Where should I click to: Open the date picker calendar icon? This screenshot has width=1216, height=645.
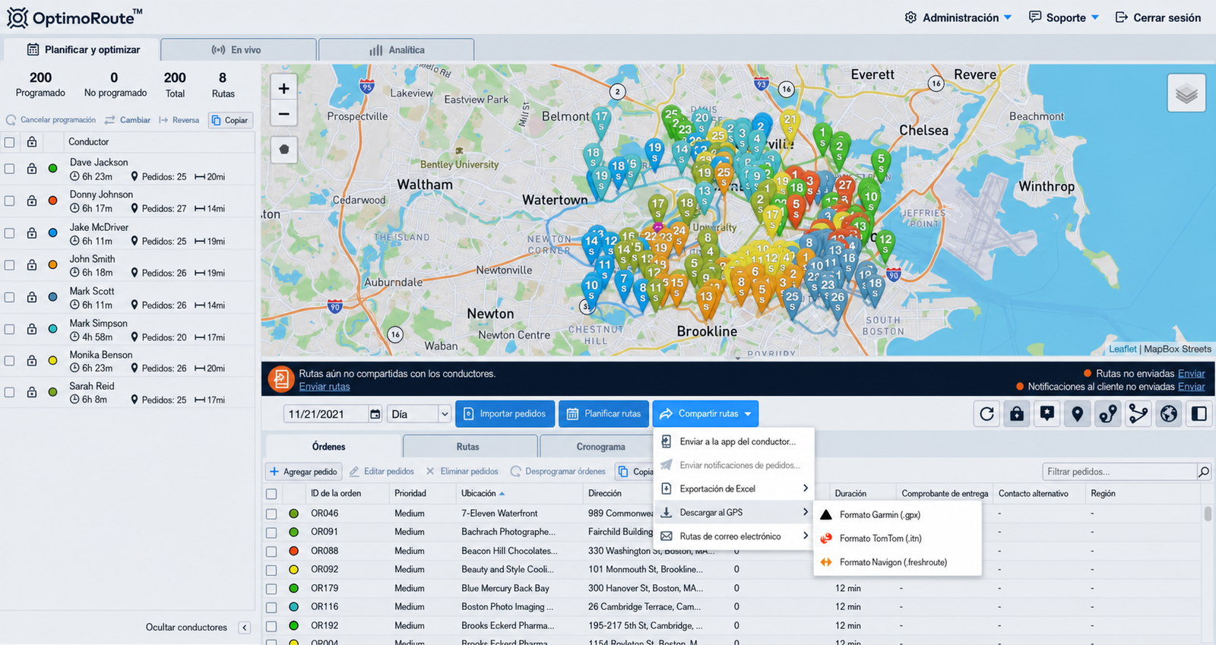(x=375, y=414)
